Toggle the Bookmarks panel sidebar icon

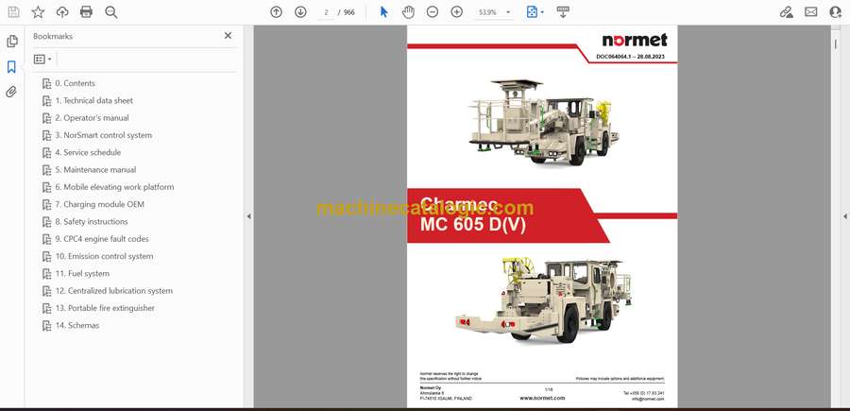click(11, 67)
